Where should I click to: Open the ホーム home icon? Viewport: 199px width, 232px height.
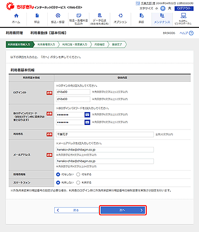tap(16, 16)
